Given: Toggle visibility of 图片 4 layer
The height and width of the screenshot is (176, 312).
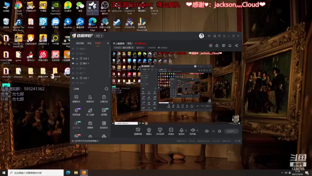Looking at the screenshot, I should 73,68.
